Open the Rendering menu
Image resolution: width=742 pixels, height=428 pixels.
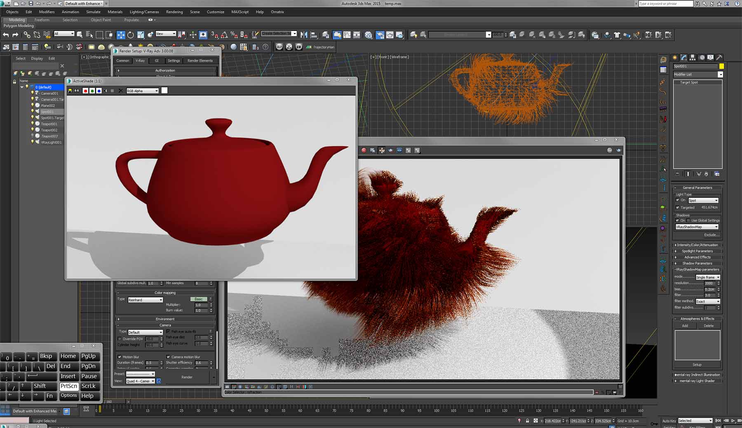[x=174, y=12]
